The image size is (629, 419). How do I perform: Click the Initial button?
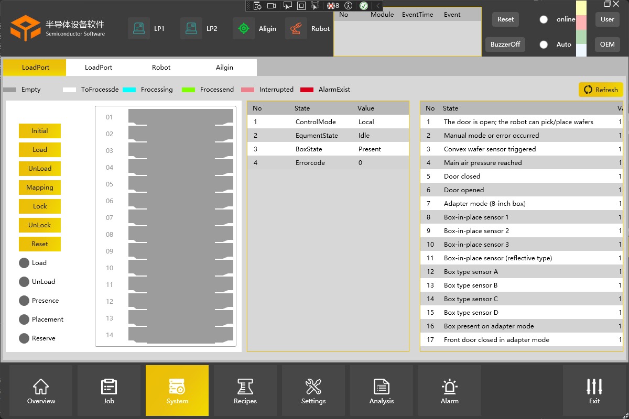click(x=40, y=131)
